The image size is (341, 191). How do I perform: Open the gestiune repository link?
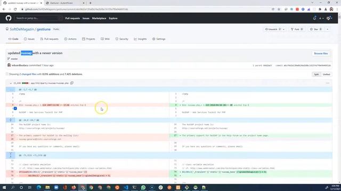(x=44, y=29)
